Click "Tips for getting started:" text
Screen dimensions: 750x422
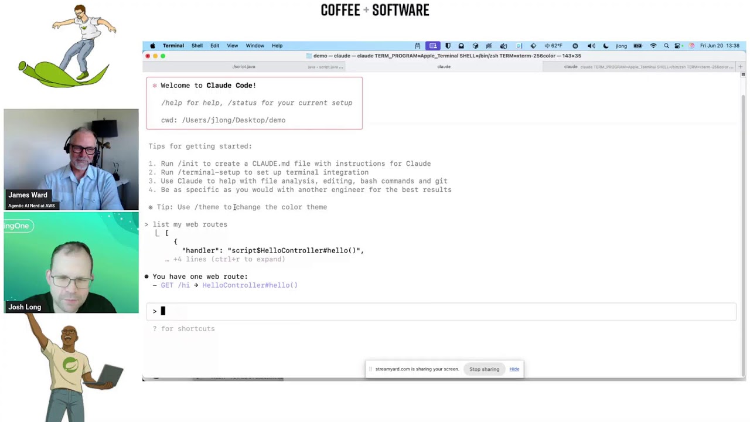point(200,147)
